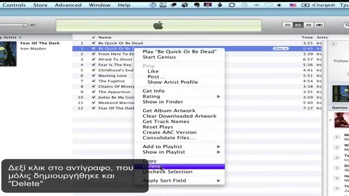Screen dimensions: 349x196
Task: Open the Advanced menu
Action: (68, 5)
